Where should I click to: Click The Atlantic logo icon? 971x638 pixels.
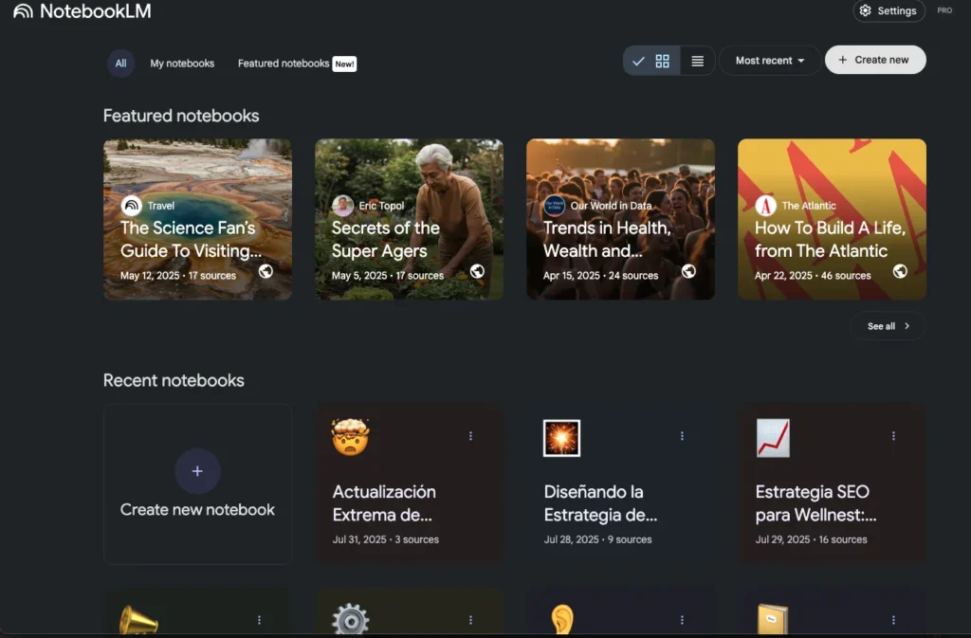click(765, 206)
